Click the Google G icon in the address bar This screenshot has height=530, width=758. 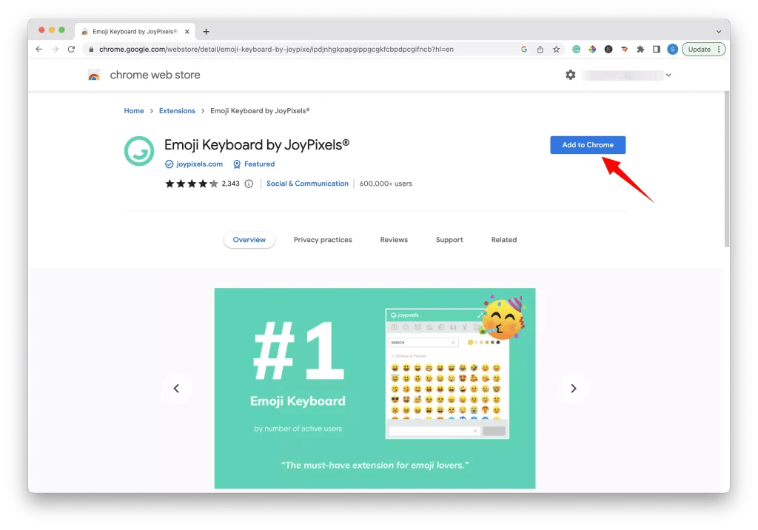(x=525, y=49)
